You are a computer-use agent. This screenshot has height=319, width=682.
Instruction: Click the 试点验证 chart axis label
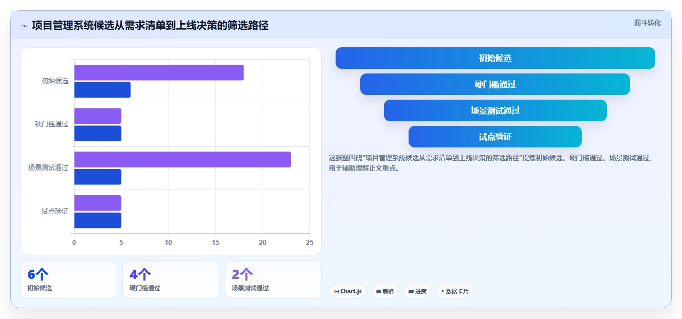tap(55, 211)
